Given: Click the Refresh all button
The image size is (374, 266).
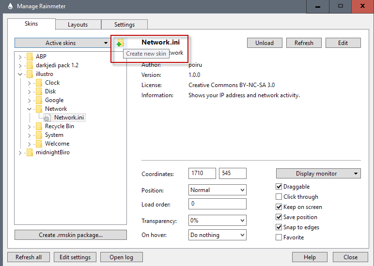Looking at the screenshot, I should pos(29,257).
